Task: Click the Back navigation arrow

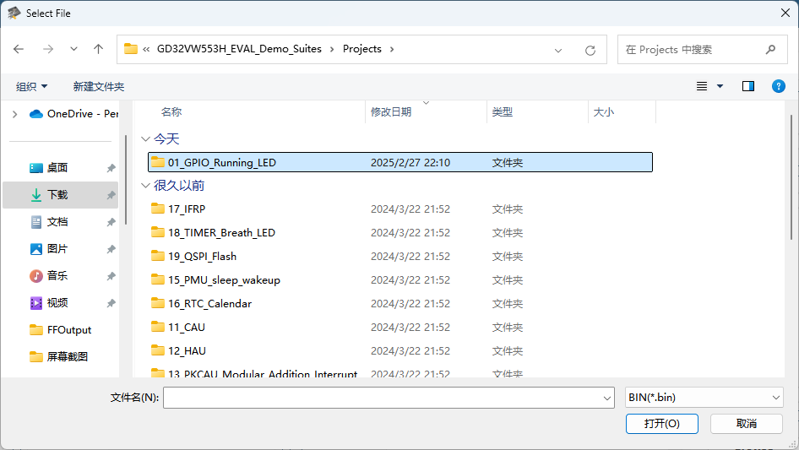Action: click(x=19, y=50)
